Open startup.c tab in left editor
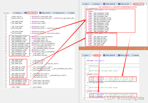 (18, 13)
